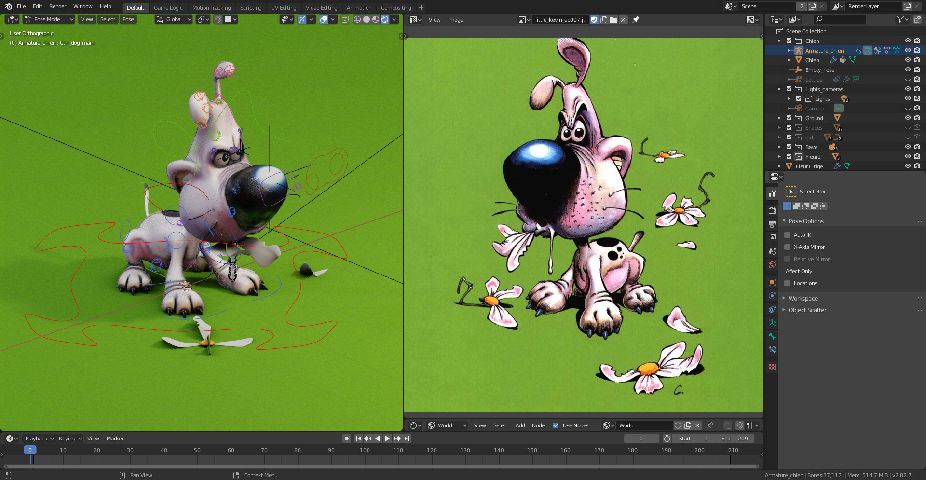Open the Render menu
Viewport: 926px width, 480px height.
[57, 6]
